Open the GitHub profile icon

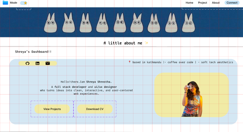click(27, 63)
